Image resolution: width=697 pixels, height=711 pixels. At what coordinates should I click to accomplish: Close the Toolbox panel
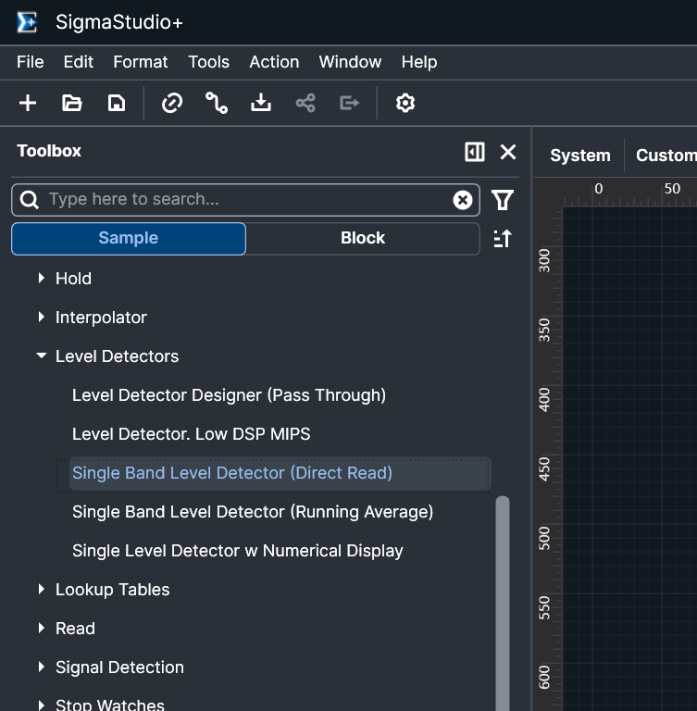[x=508, y=152]
